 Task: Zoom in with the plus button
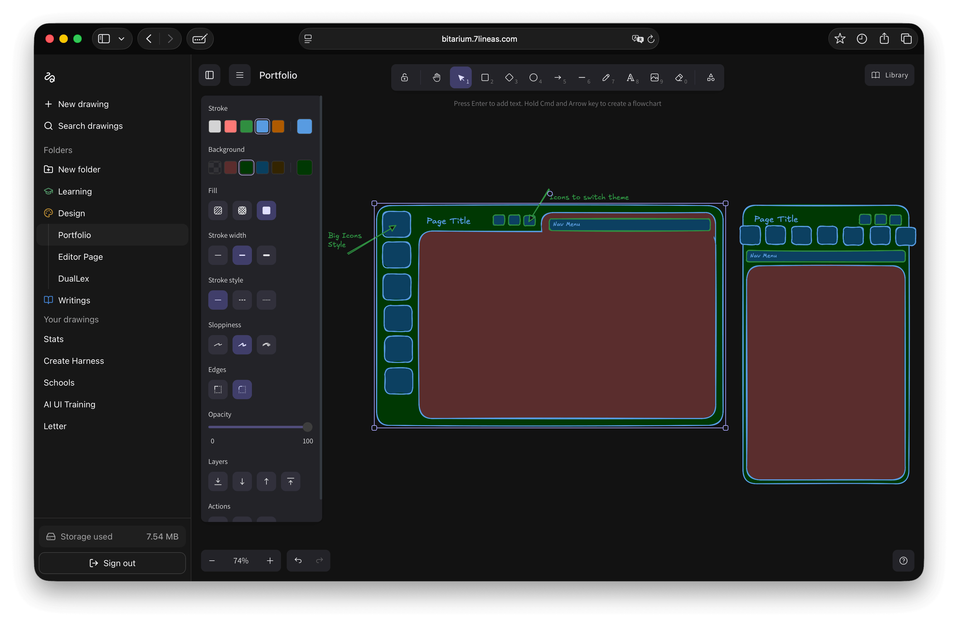270,560
